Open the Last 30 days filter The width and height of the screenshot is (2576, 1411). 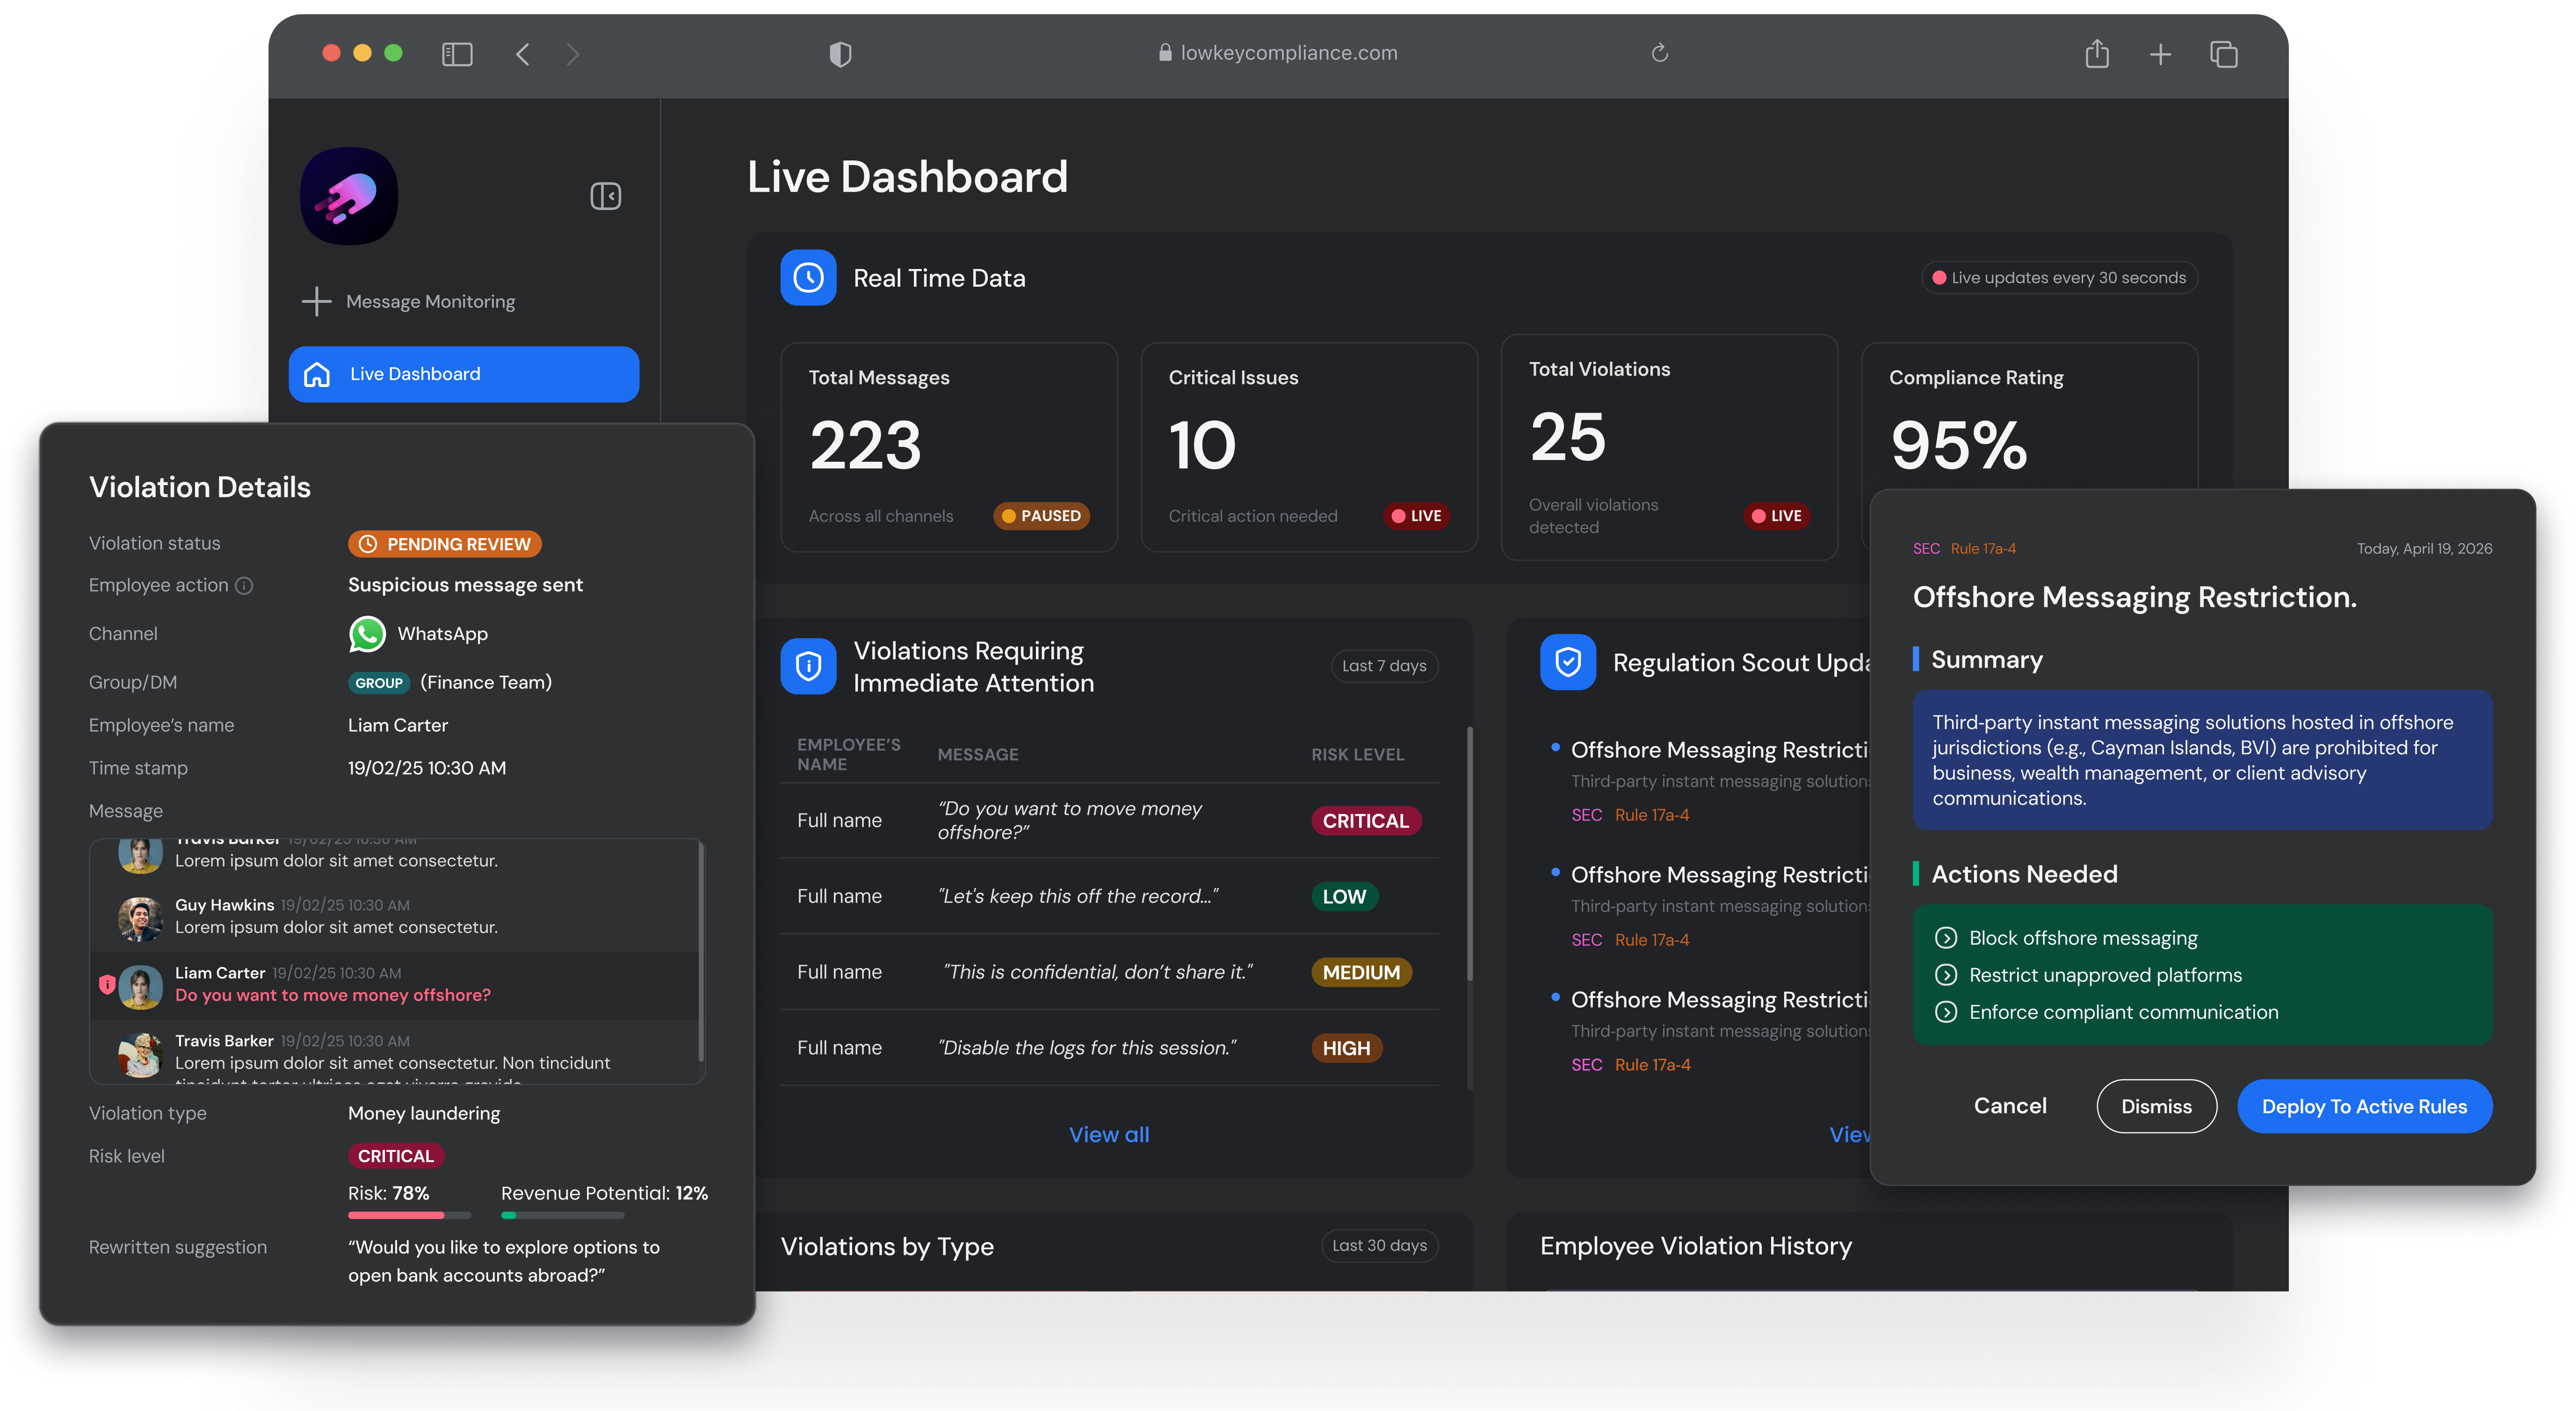click(x=1379, y=1245)
